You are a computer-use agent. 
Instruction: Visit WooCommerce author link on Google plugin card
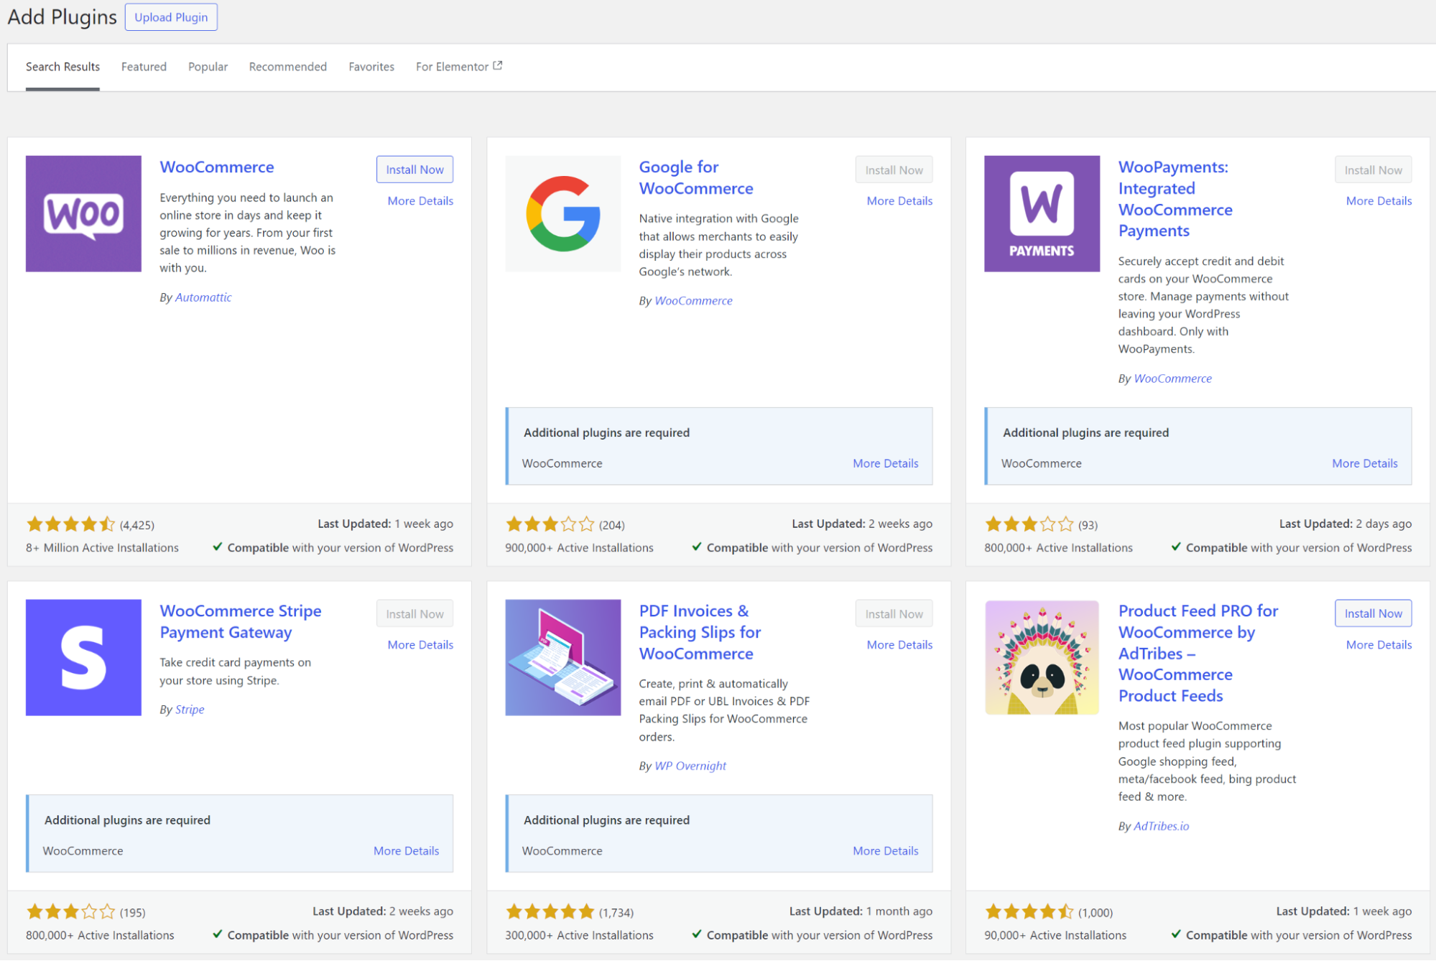(693, 301)
